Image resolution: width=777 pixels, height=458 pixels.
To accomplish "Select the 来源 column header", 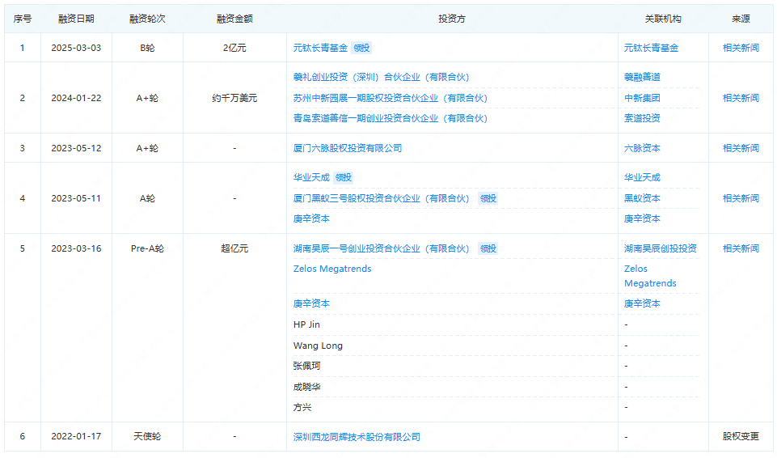I will [741, 19].
